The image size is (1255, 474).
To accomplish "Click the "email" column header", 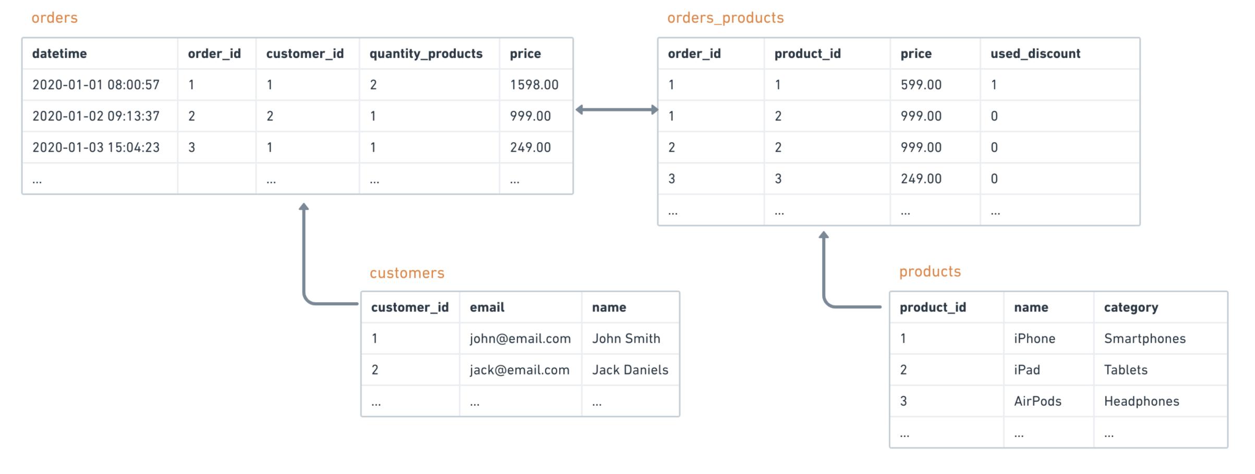I will pos(487,307).
